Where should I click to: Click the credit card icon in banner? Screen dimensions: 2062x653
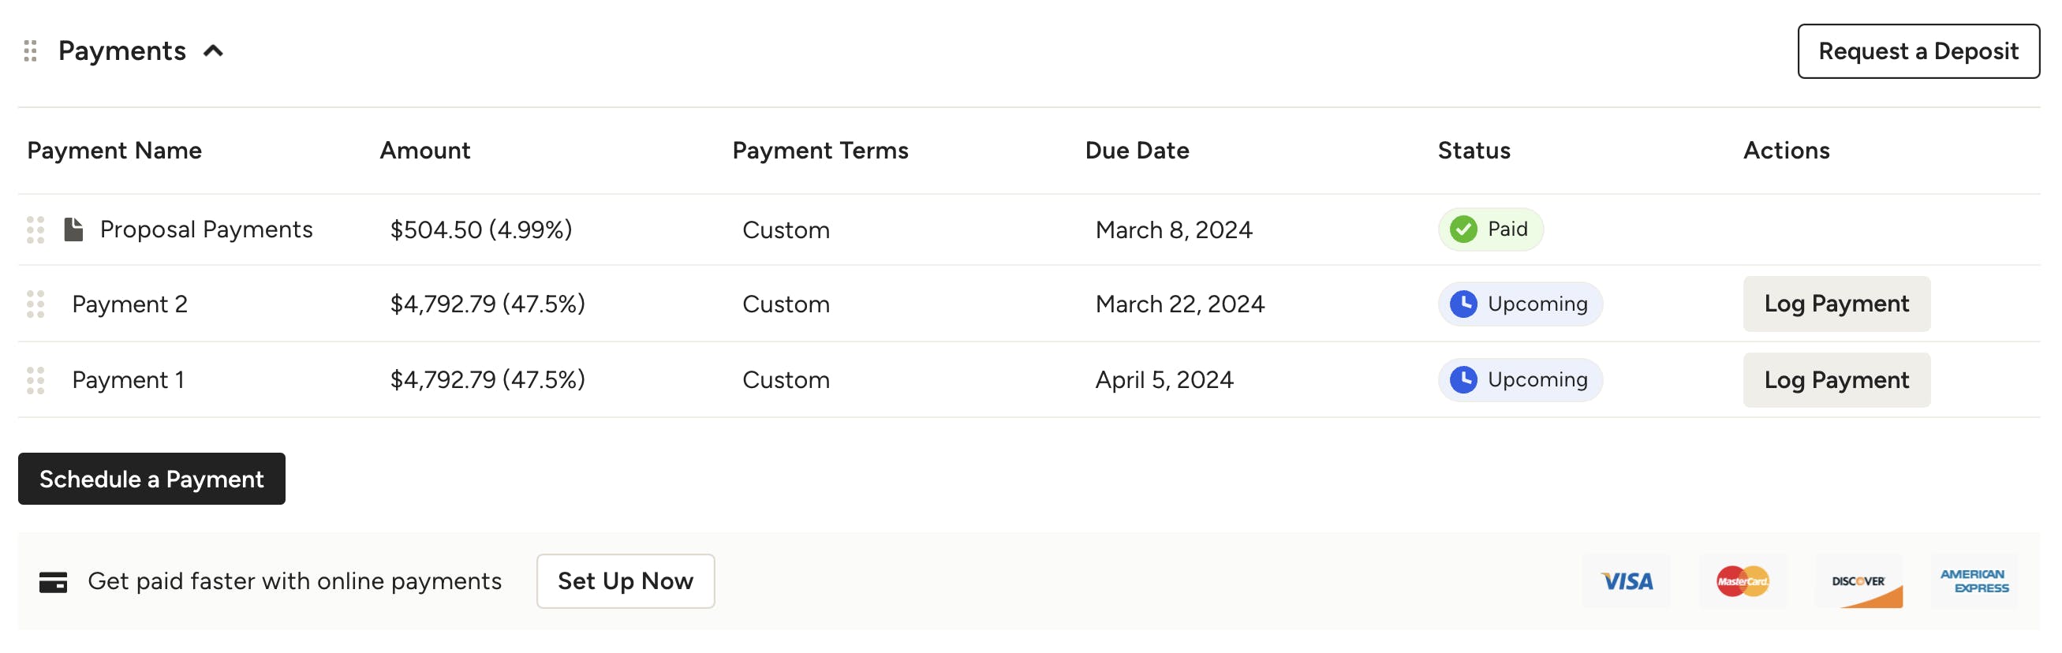point(53,582)
